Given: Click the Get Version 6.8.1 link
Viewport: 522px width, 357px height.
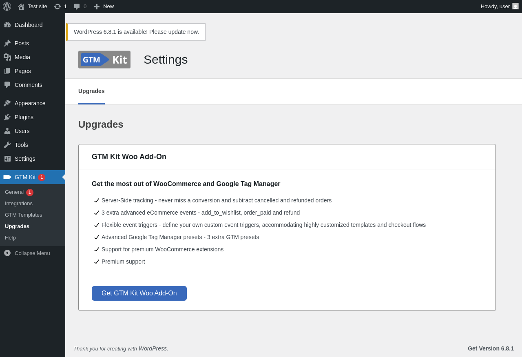Looking at the screenshot, I should (x=491, y=348).
